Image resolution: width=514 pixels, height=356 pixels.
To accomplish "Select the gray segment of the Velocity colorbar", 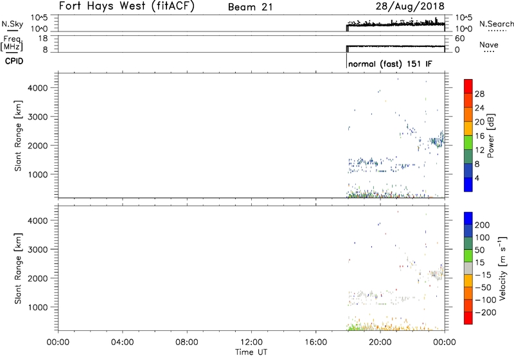I will tap(468, 269).
